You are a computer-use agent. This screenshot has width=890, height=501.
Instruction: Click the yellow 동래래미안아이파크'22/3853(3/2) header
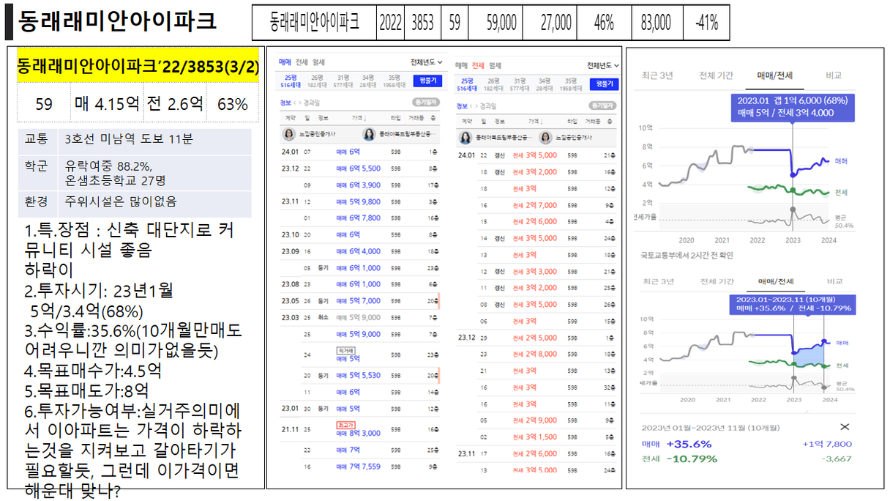(138, 67)
